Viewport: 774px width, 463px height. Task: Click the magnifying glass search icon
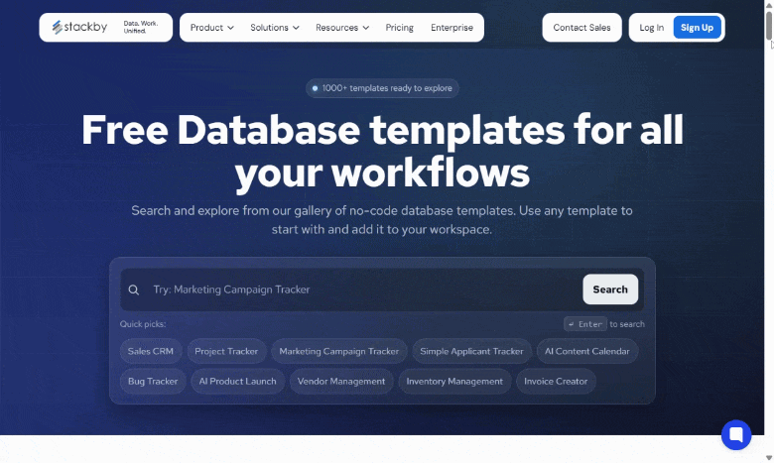(x=134, y=289)
